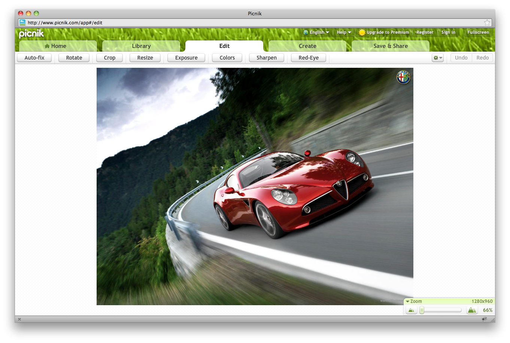Image resolution: width=510 pixels, height=343 pixels.
Task: Click the URL address field
Action: 255,22
